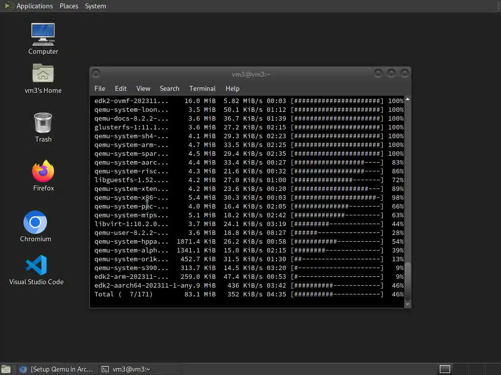Click the terminal window menu button at title bar left
This screenshot has height=375, width=501.
[96, 74]
